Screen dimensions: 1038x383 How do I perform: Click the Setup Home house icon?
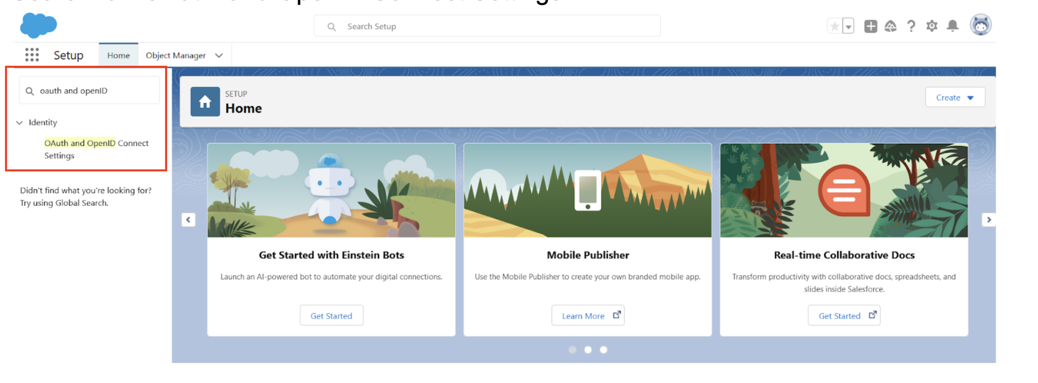click(205, 102)
